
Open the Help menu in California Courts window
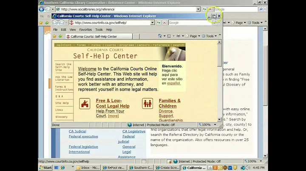tap(109, 30)
